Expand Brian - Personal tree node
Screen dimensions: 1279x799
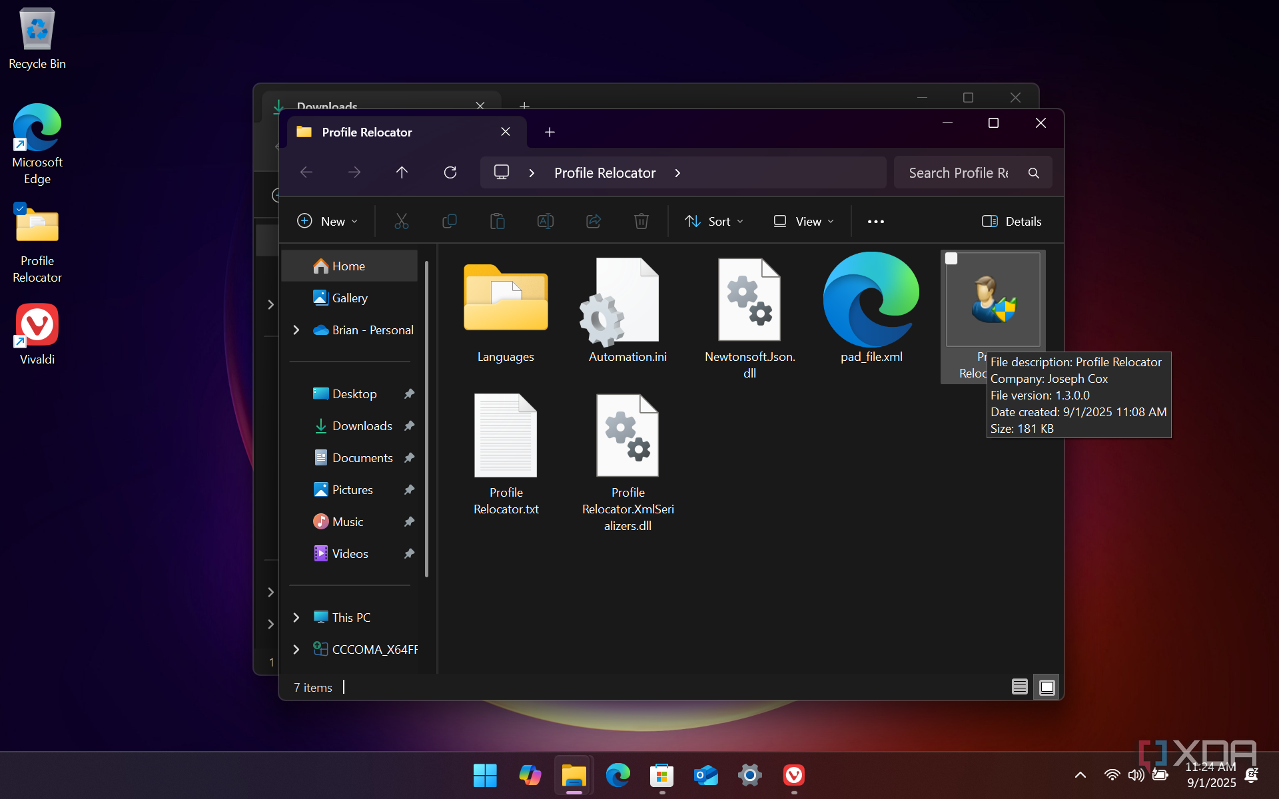296,330
